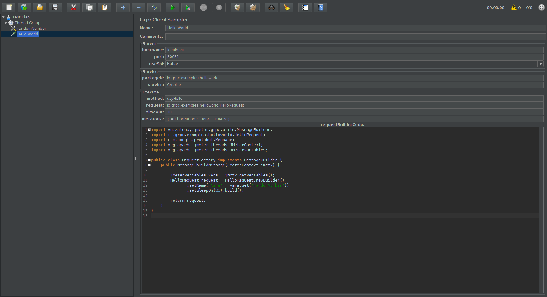This screenshot has height=297, width=547.
Task: Click the Help question mark icon
Action: (x=321, y=7)
